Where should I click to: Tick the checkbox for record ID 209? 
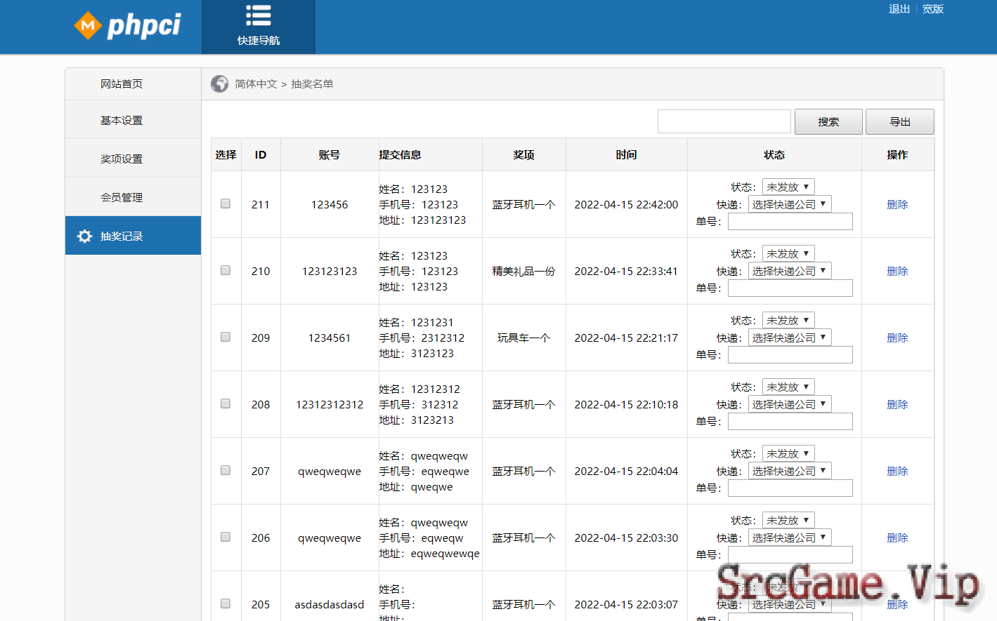226,337
